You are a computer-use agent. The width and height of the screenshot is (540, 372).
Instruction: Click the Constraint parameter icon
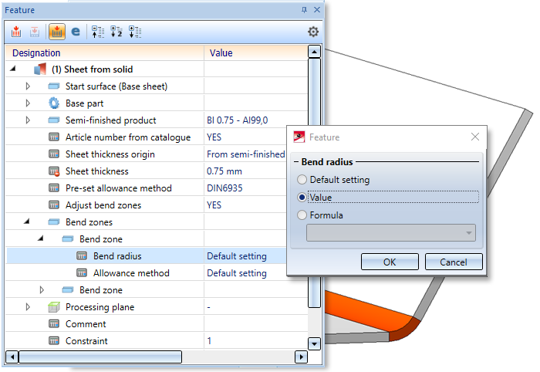[54, 340]
